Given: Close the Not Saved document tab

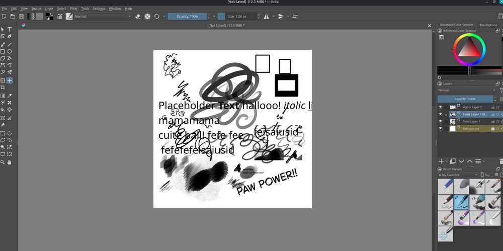Looking at the screenshot, I should pyautogui.click(x=430, y=26).
